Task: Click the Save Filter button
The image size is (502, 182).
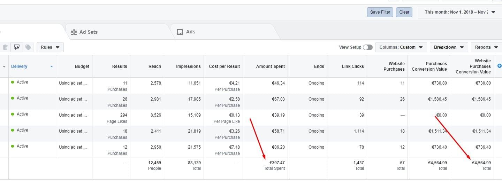Action: tap(380, 12)
